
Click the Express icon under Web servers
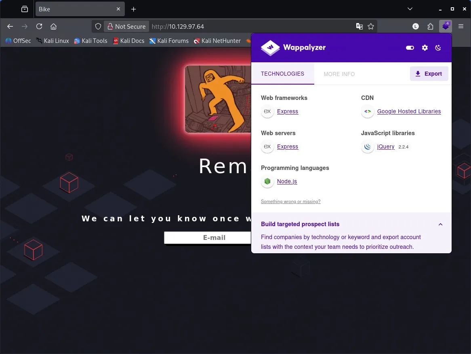click(267, 146)
